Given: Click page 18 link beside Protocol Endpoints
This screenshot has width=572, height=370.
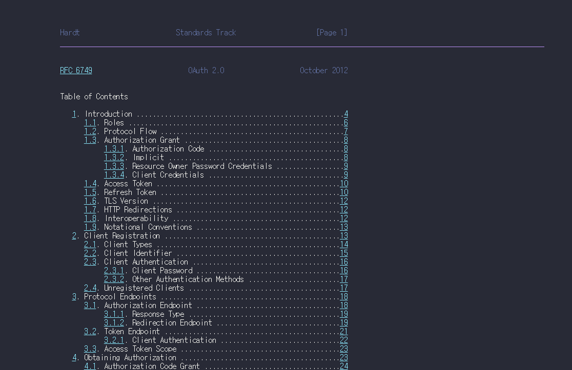Looking at the screenshot, I should tap(344, 297).
